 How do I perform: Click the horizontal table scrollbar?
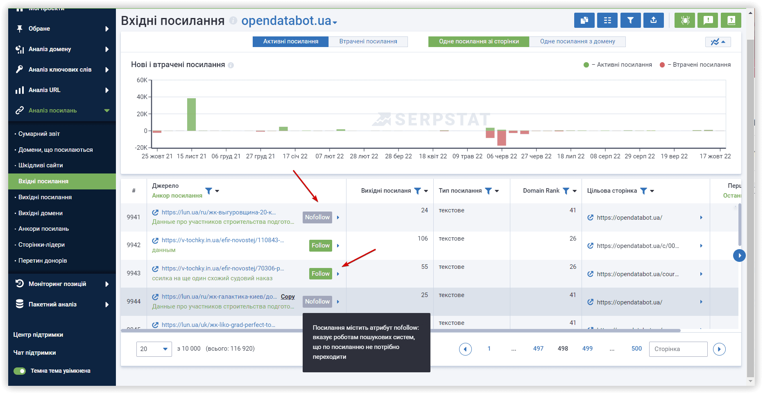point(401,331)
